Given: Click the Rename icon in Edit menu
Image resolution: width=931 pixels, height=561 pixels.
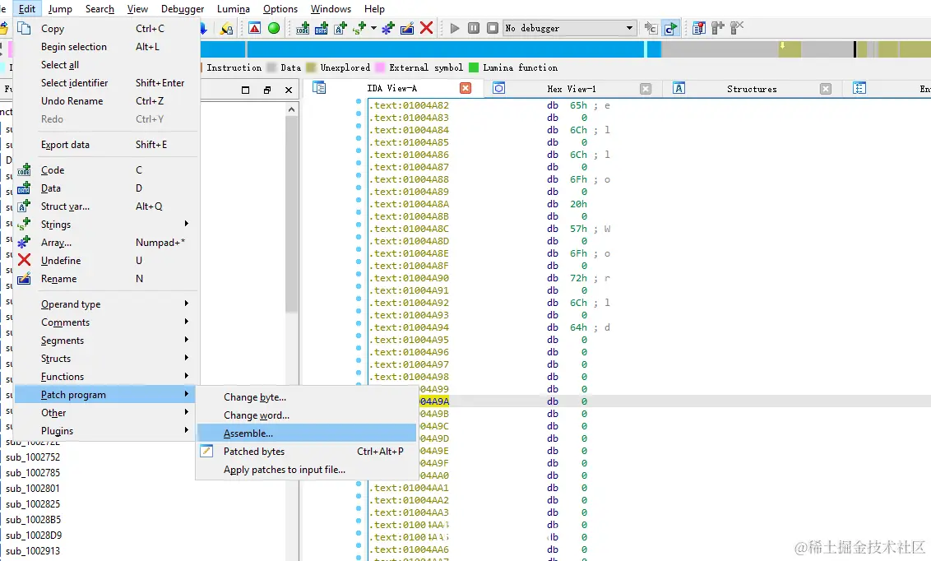Looking at the screenshot, I should coord(24,278).
